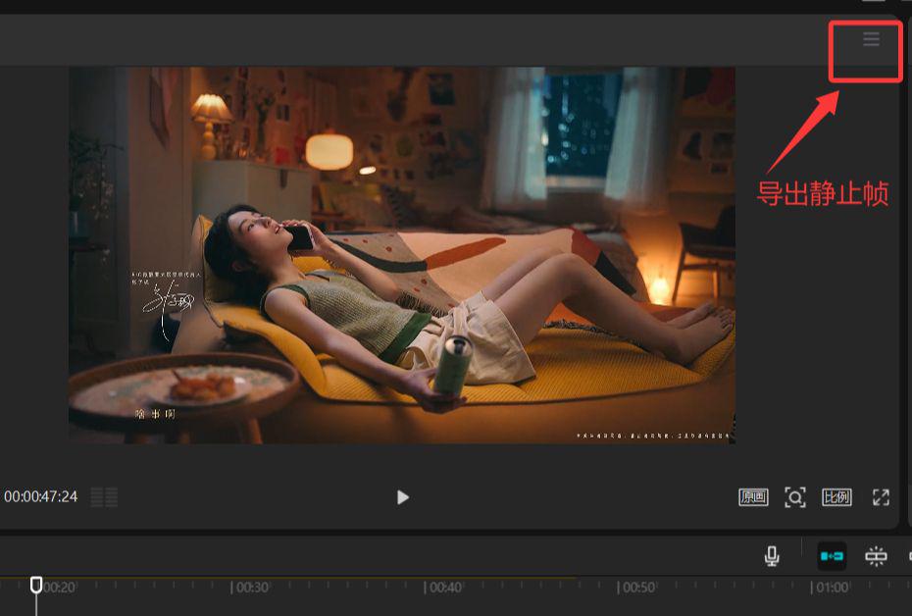Click the 原画 original quality button

coord(753,497)
